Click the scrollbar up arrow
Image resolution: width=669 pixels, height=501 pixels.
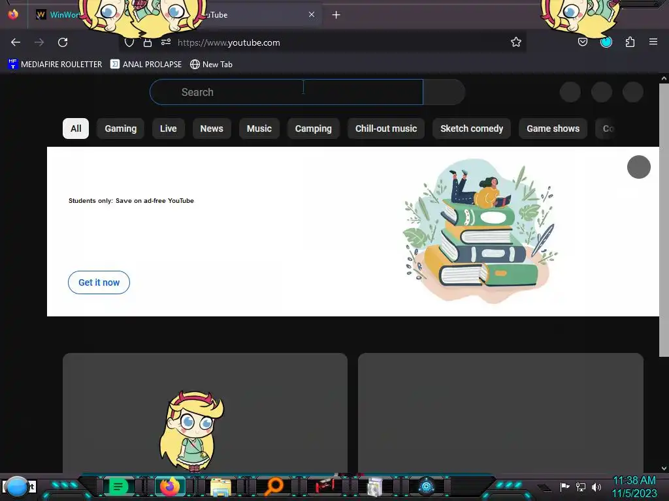[x=664, y=78]
